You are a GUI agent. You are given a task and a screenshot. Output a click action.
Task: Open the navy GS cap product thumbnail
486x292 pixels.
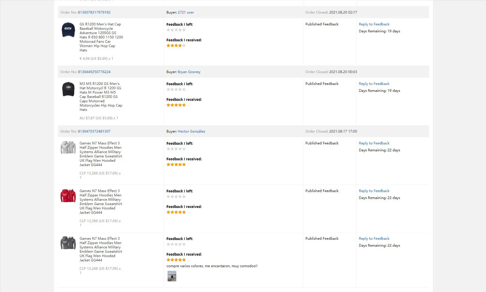(x=68, y=29)
